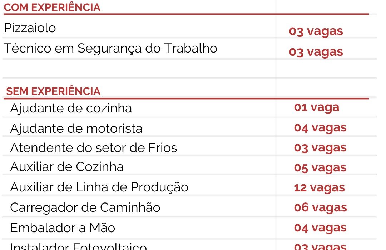Viewport: 386px width, 250px height.
Task: Click the COM EXPERIÊNCIA section heading
Action: (x=52, y=7)
